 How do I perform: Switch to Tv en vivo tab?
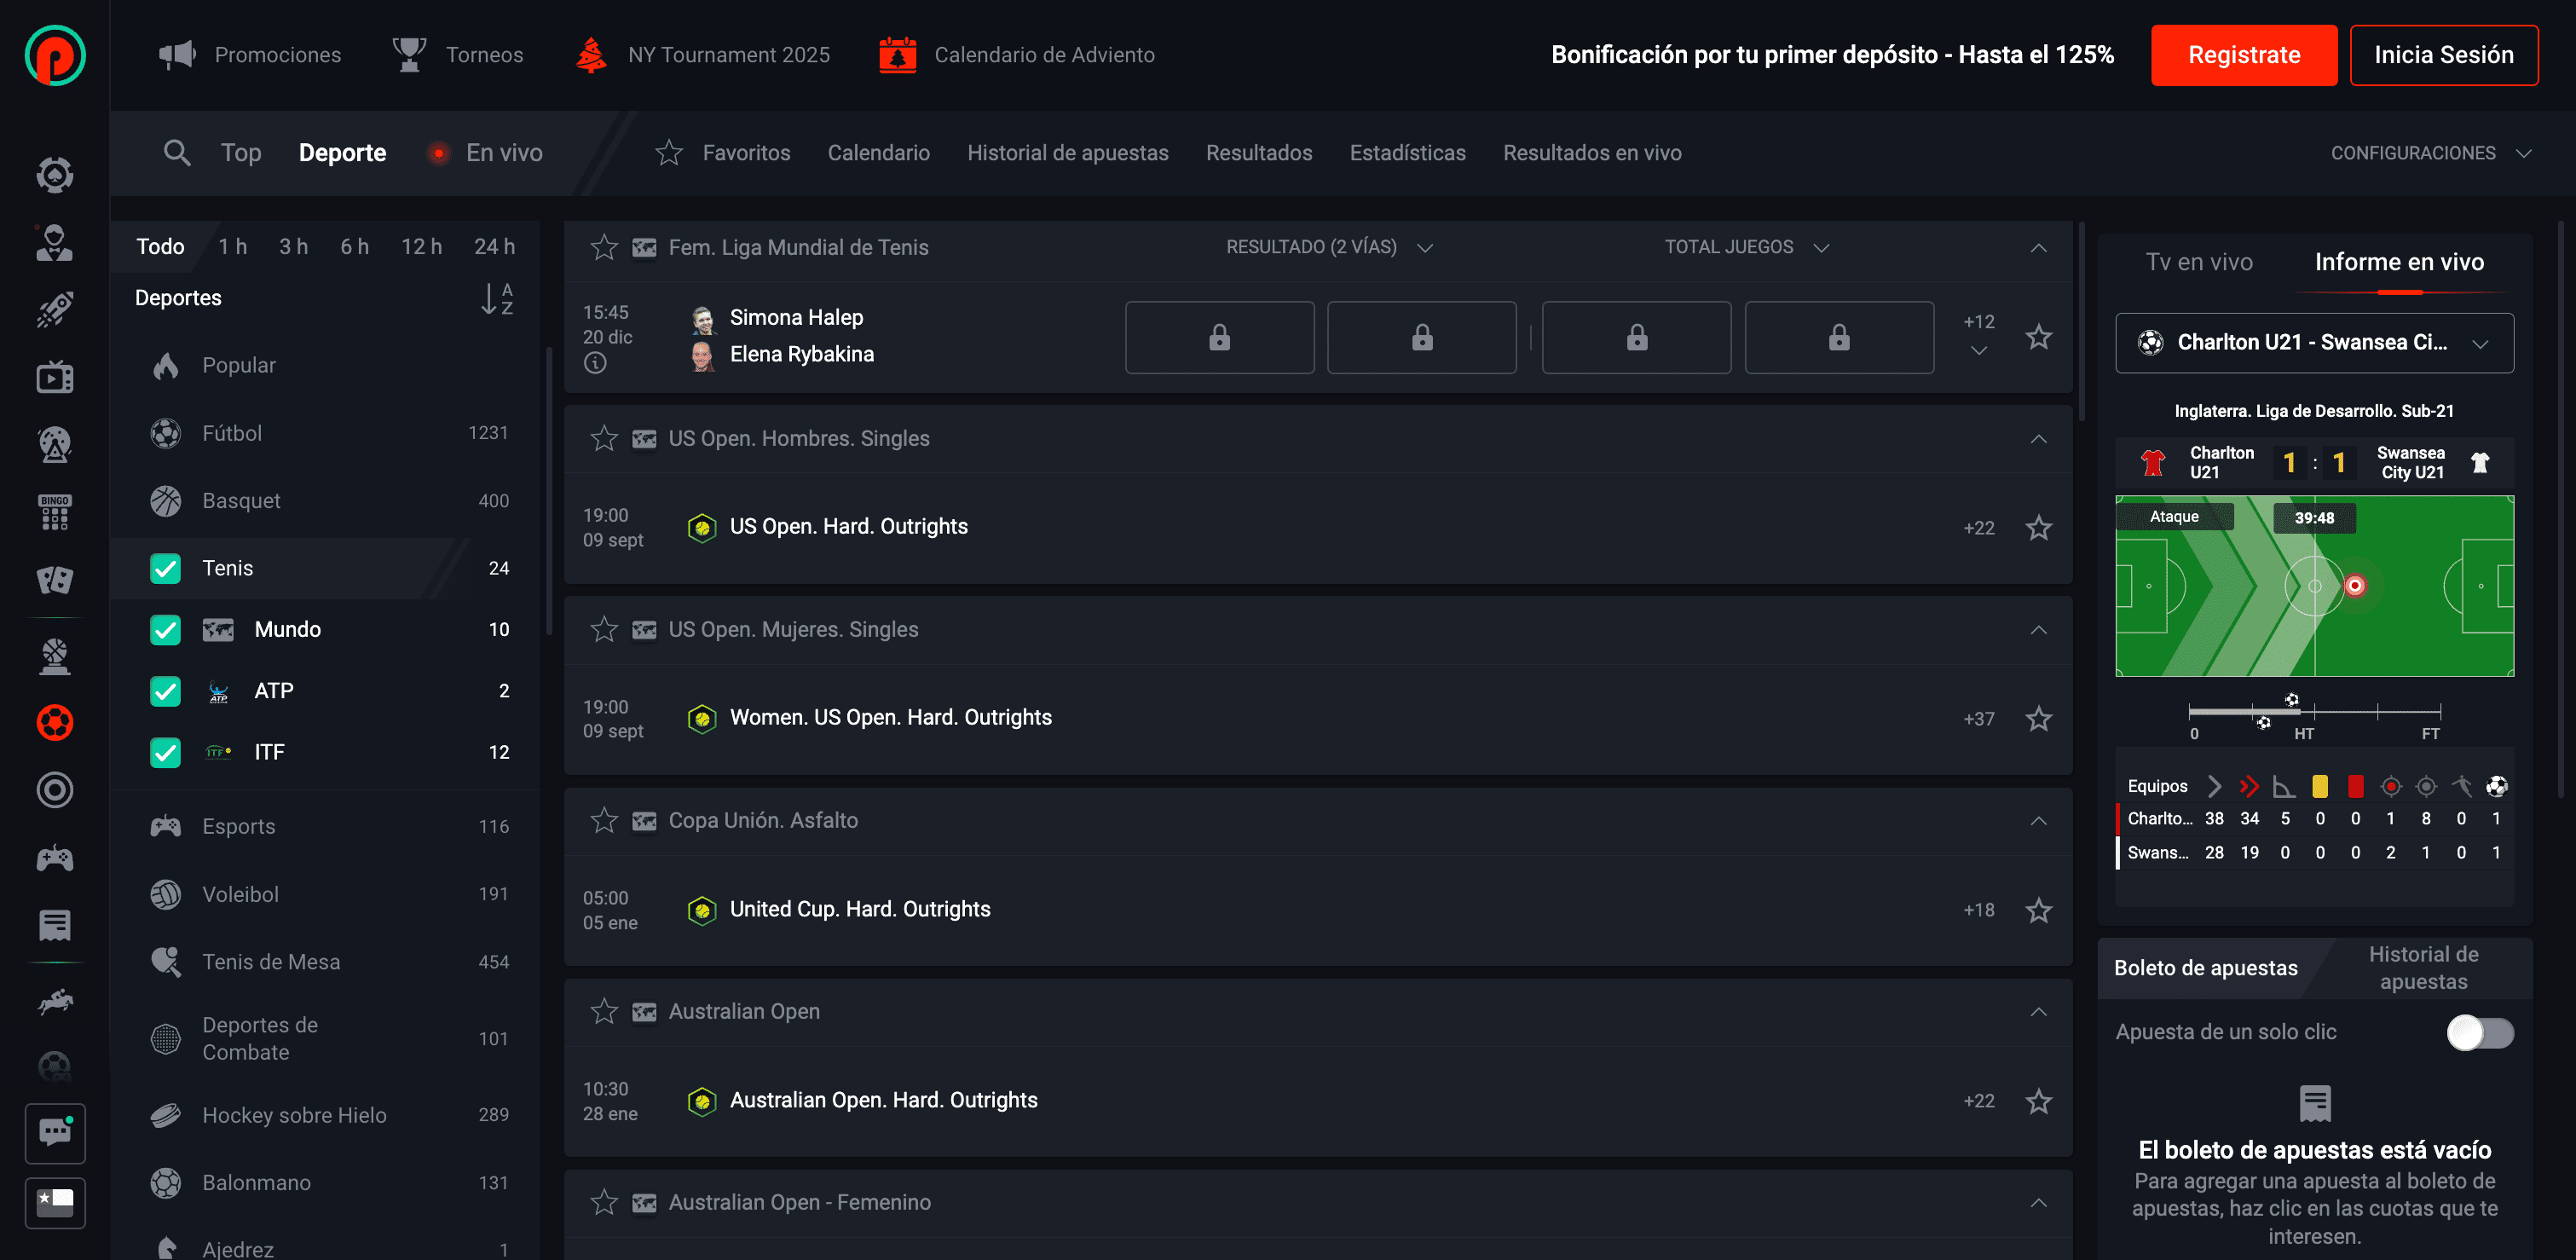[x=2198, y=262]
